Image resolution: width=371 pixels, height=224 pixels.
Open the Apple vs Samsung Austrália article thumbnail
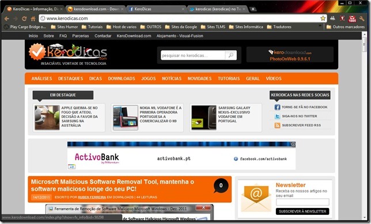click(47, 117)
